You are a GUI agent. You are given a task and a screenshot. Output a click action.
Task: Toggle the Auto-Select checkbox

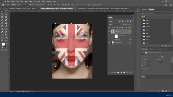(x=13, y=5)
